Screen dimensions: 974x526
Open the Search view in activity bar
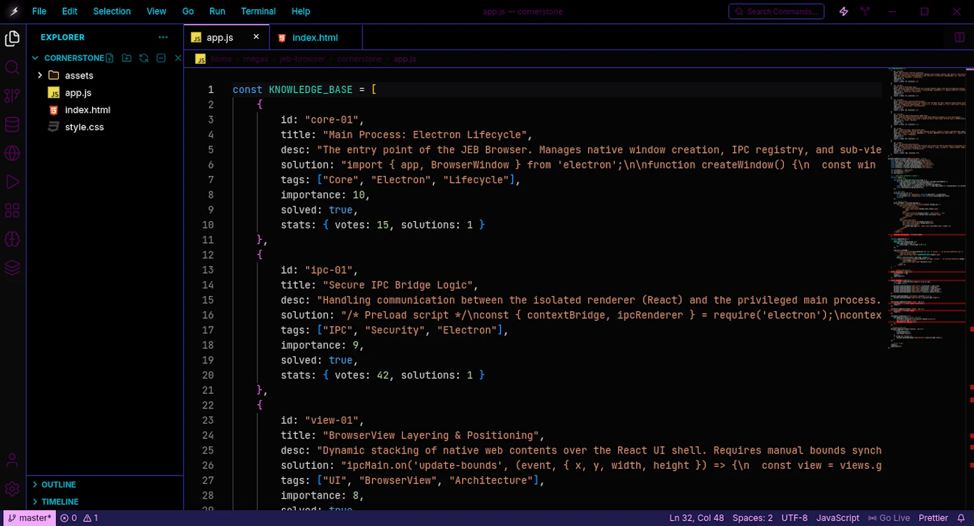click(12, 67)
